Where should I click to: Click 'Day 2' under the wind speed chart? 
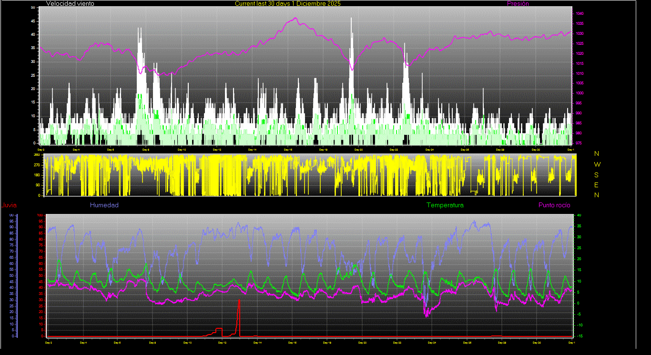click(x=41, y=150)
